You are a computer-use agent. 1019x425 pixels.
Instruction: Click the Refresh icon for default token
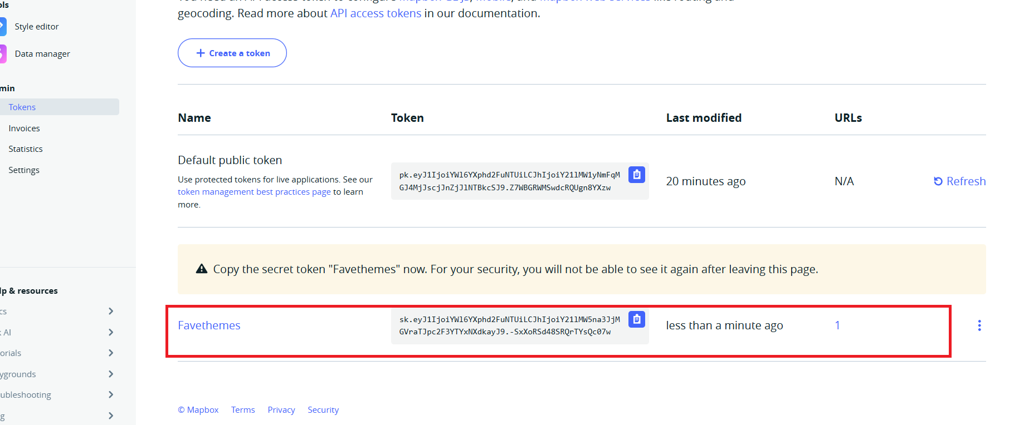click(938, 181)
